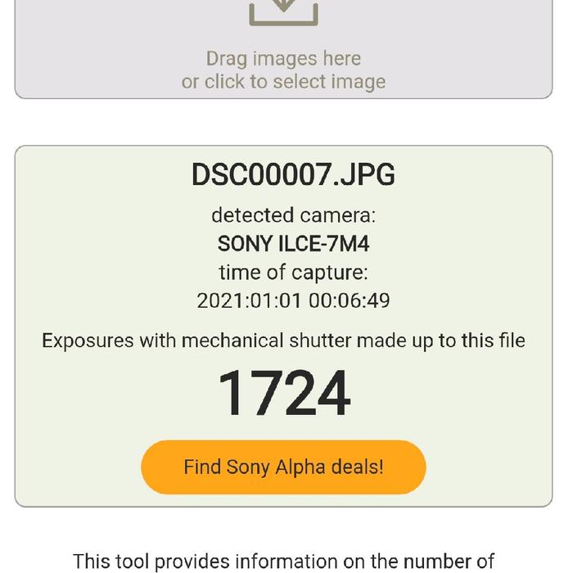573x573 pixels.
Task: Click the "time of capture:" label
Action: tap(293, 273)
